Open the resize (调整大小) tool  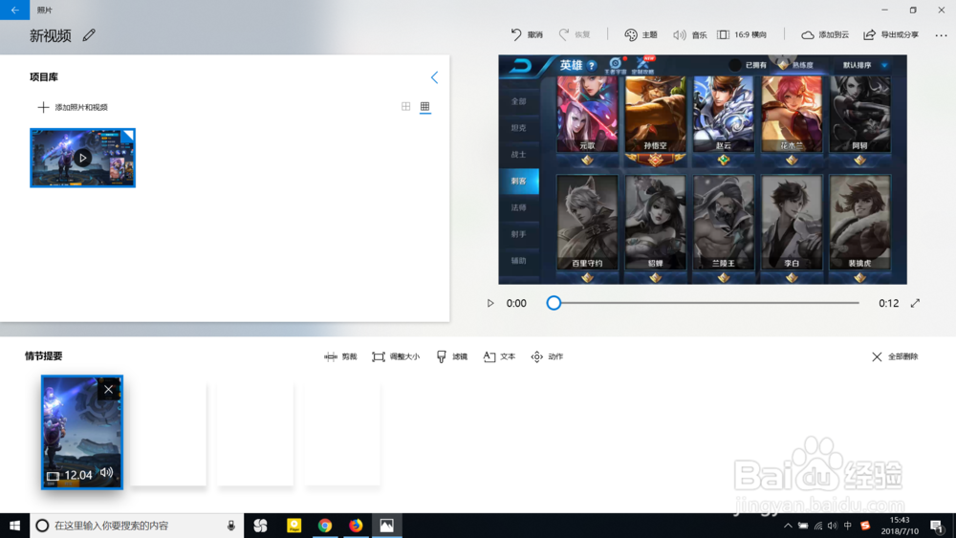396,356
